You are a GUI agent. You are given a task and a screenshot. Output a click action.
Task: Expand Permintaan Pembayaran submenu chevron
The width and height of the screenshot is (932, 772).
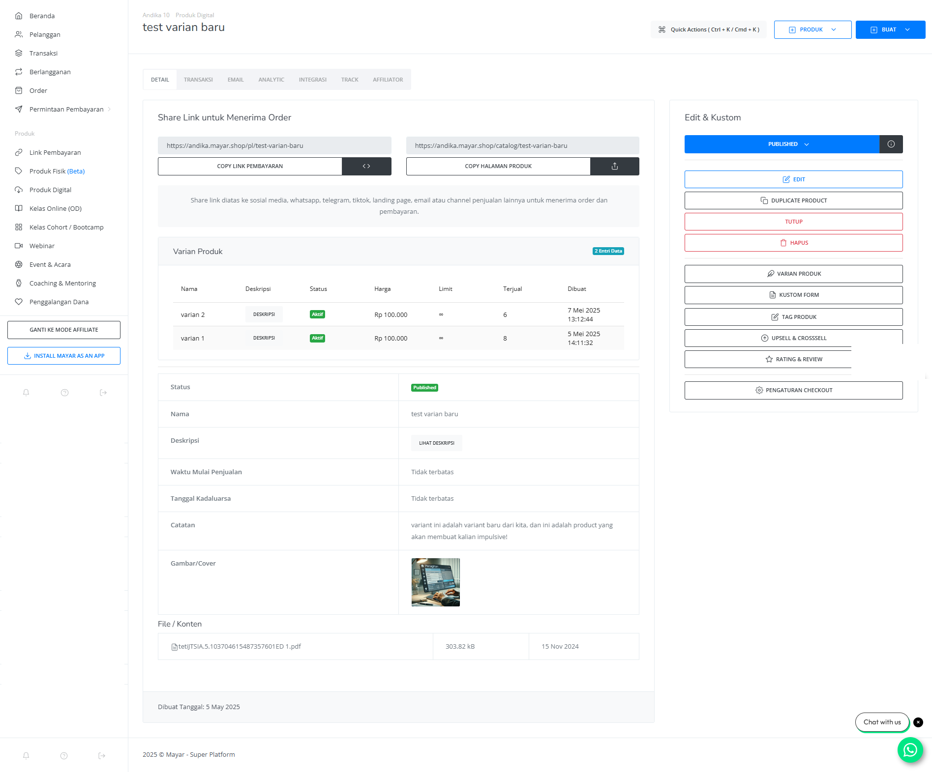(109, 109)
